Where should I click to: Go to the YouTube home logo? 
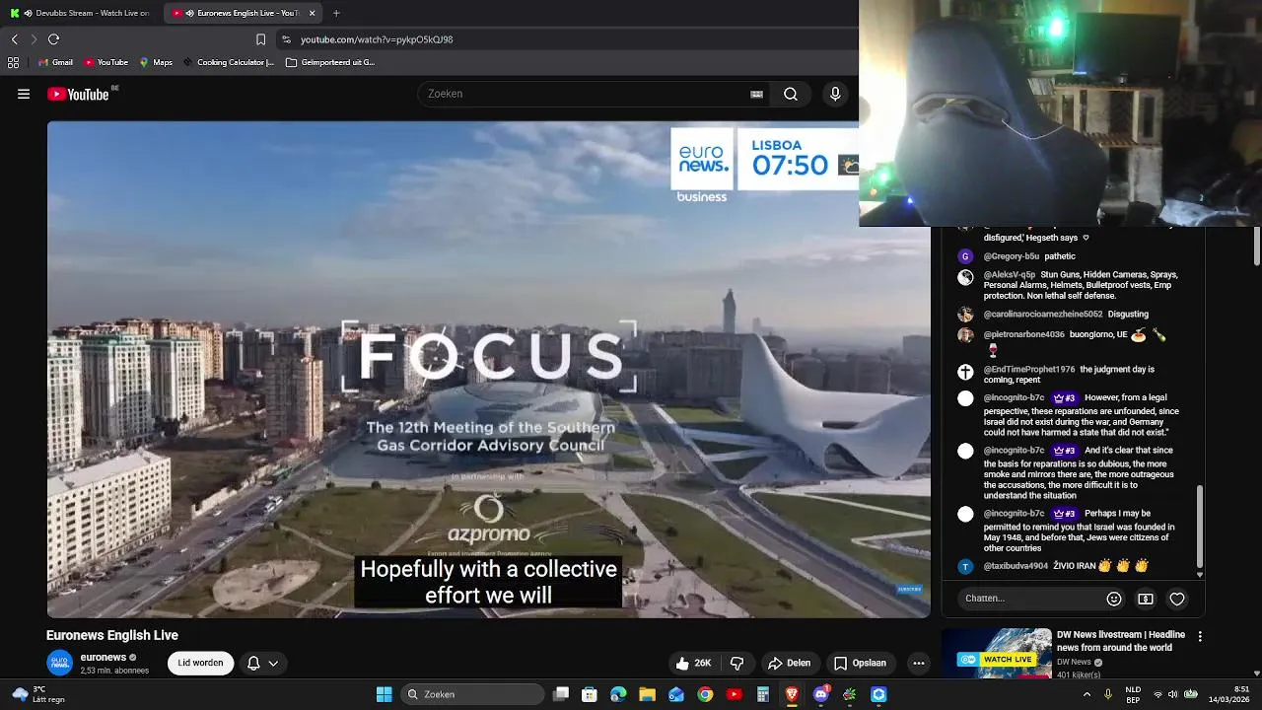tap(78, 94)
